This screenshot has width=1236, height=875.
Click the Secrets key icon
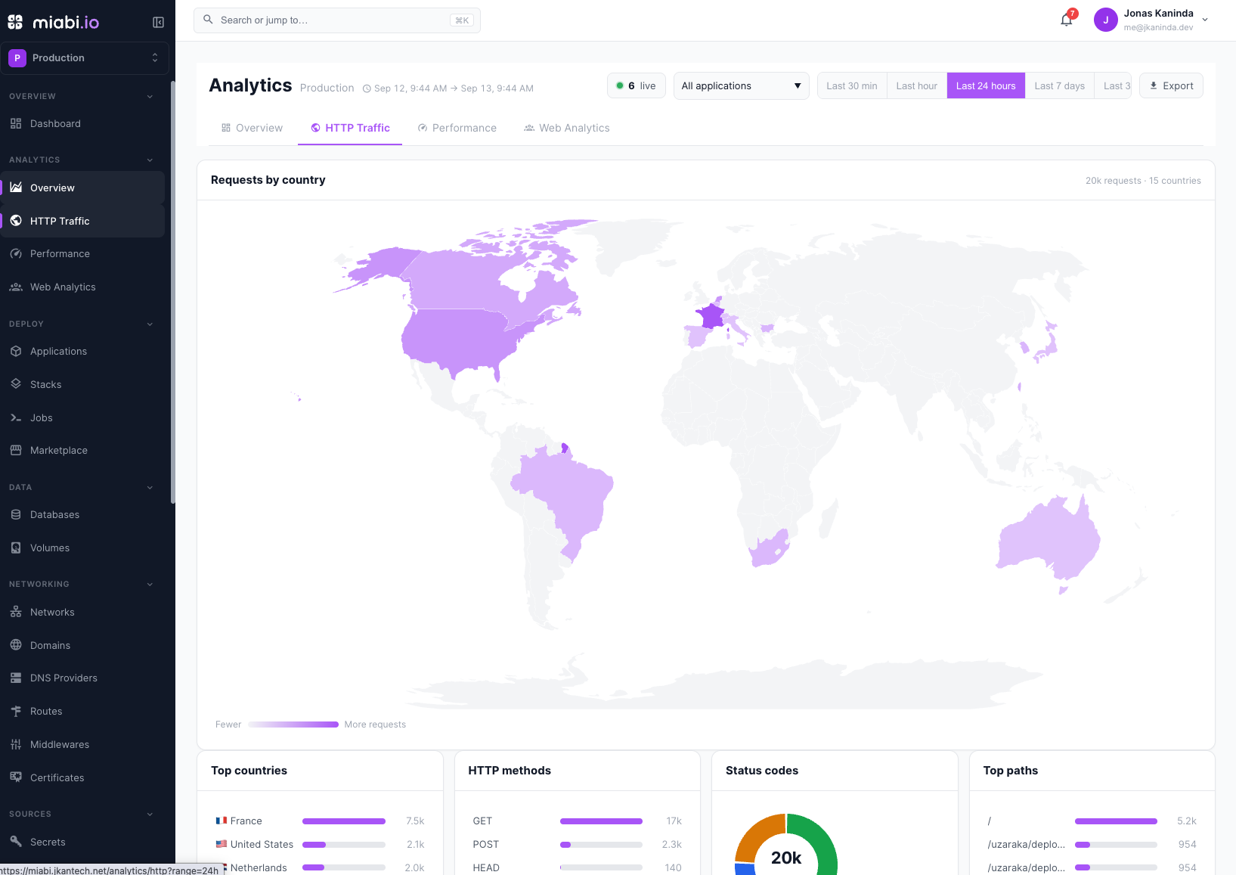tap(16, 842)
